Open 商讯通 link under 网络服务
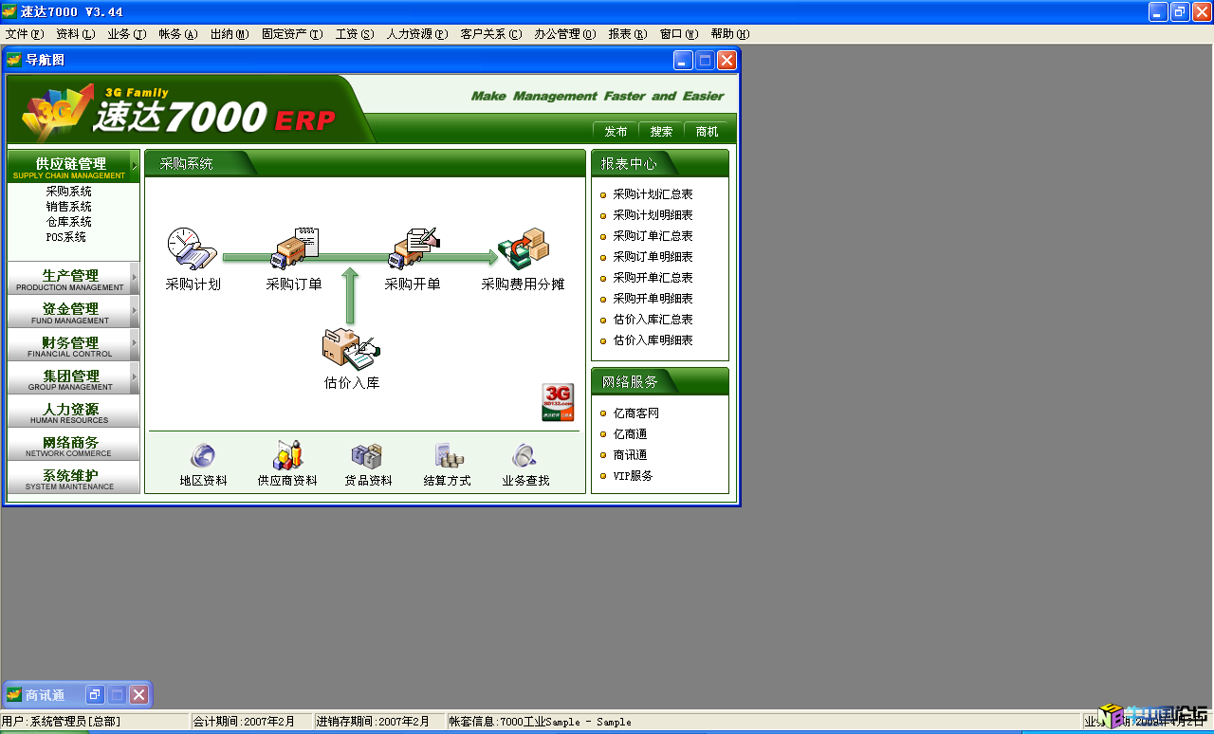 (x=630, y=455)
